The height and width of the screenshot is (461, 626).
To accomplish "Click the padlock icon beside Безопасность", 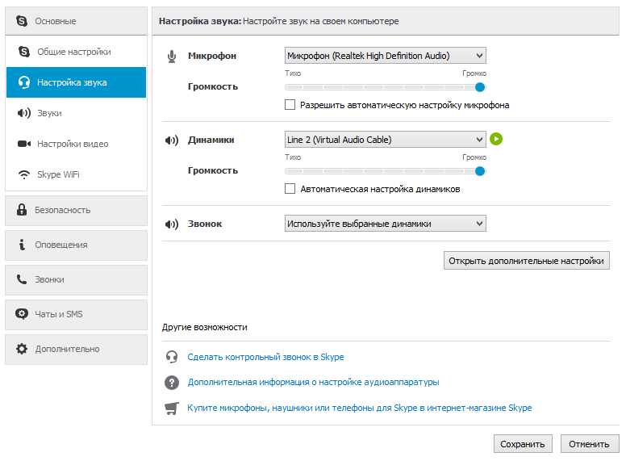I will tap(22, 209).
